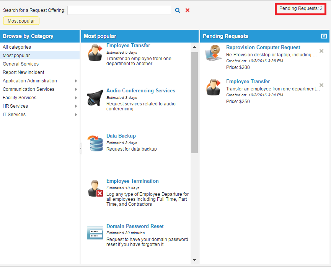Viewport: 331px width, 269px height.
Task: Click the Domain Password Reset icon
Action: point(95,233)
